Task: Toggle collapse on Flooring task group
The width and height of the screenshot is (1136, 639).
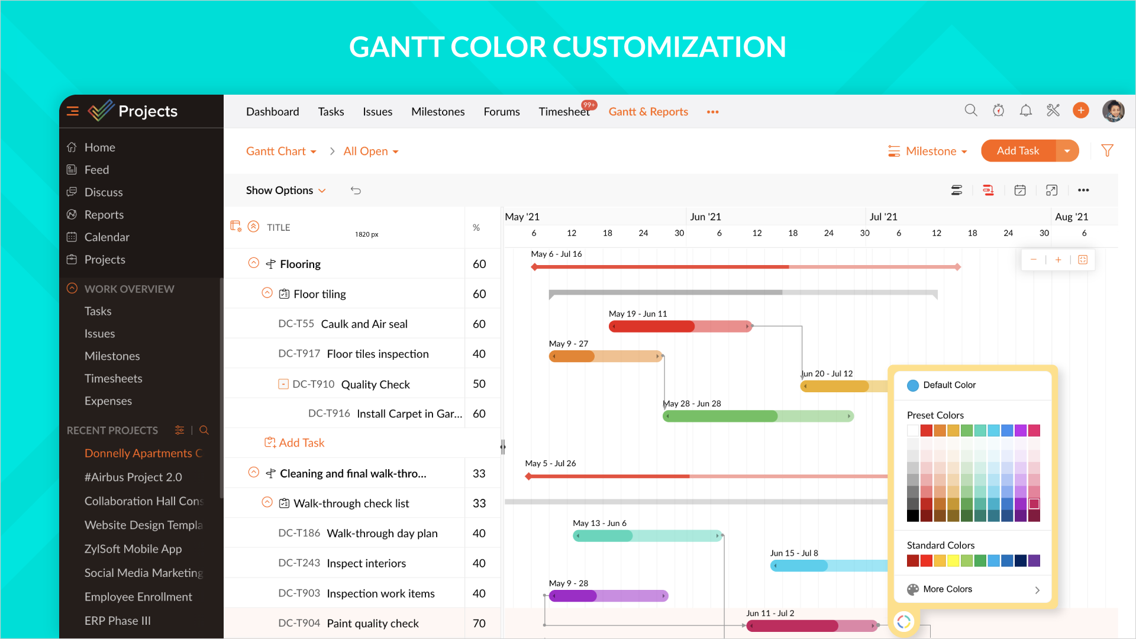Action: click(x=253, y=264)
